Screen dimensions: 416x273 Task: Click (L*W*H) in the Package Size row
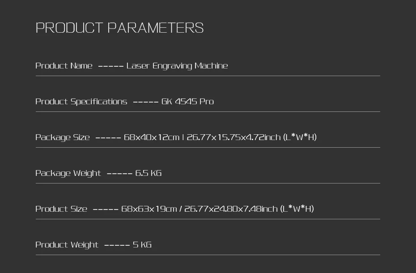pyautogui.click(x=300, y=137)
